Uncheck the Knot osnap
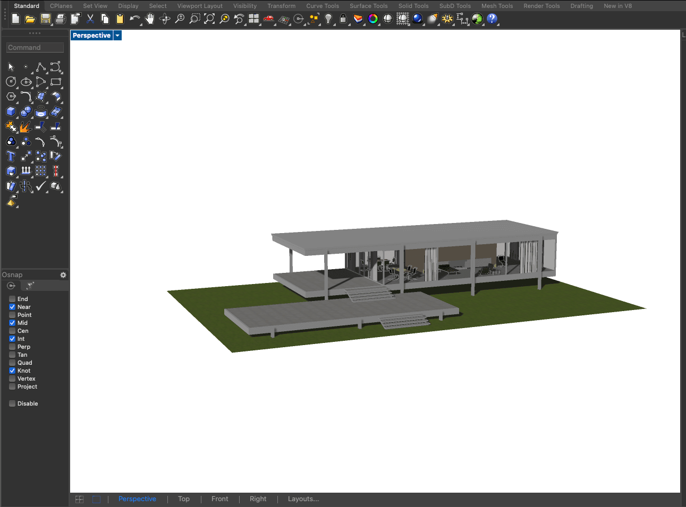This screenshot has width=686, height=507. click(12, 371)
